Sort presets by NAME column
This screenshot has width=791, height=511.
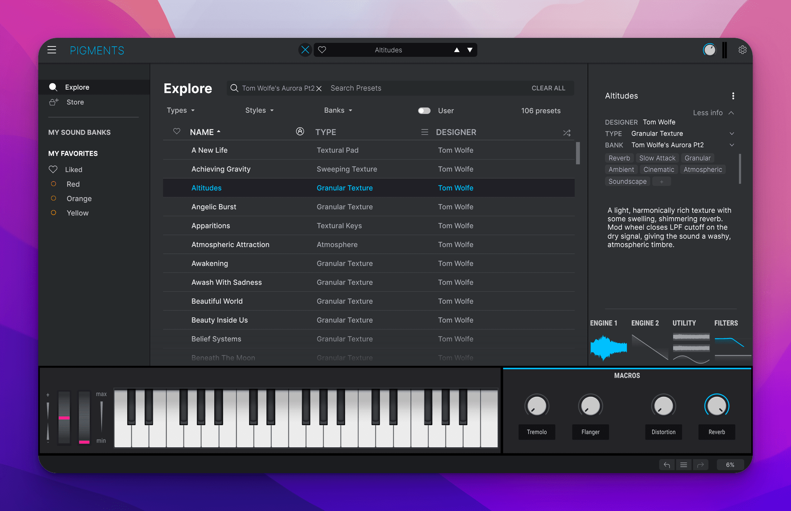pos(205,132)
